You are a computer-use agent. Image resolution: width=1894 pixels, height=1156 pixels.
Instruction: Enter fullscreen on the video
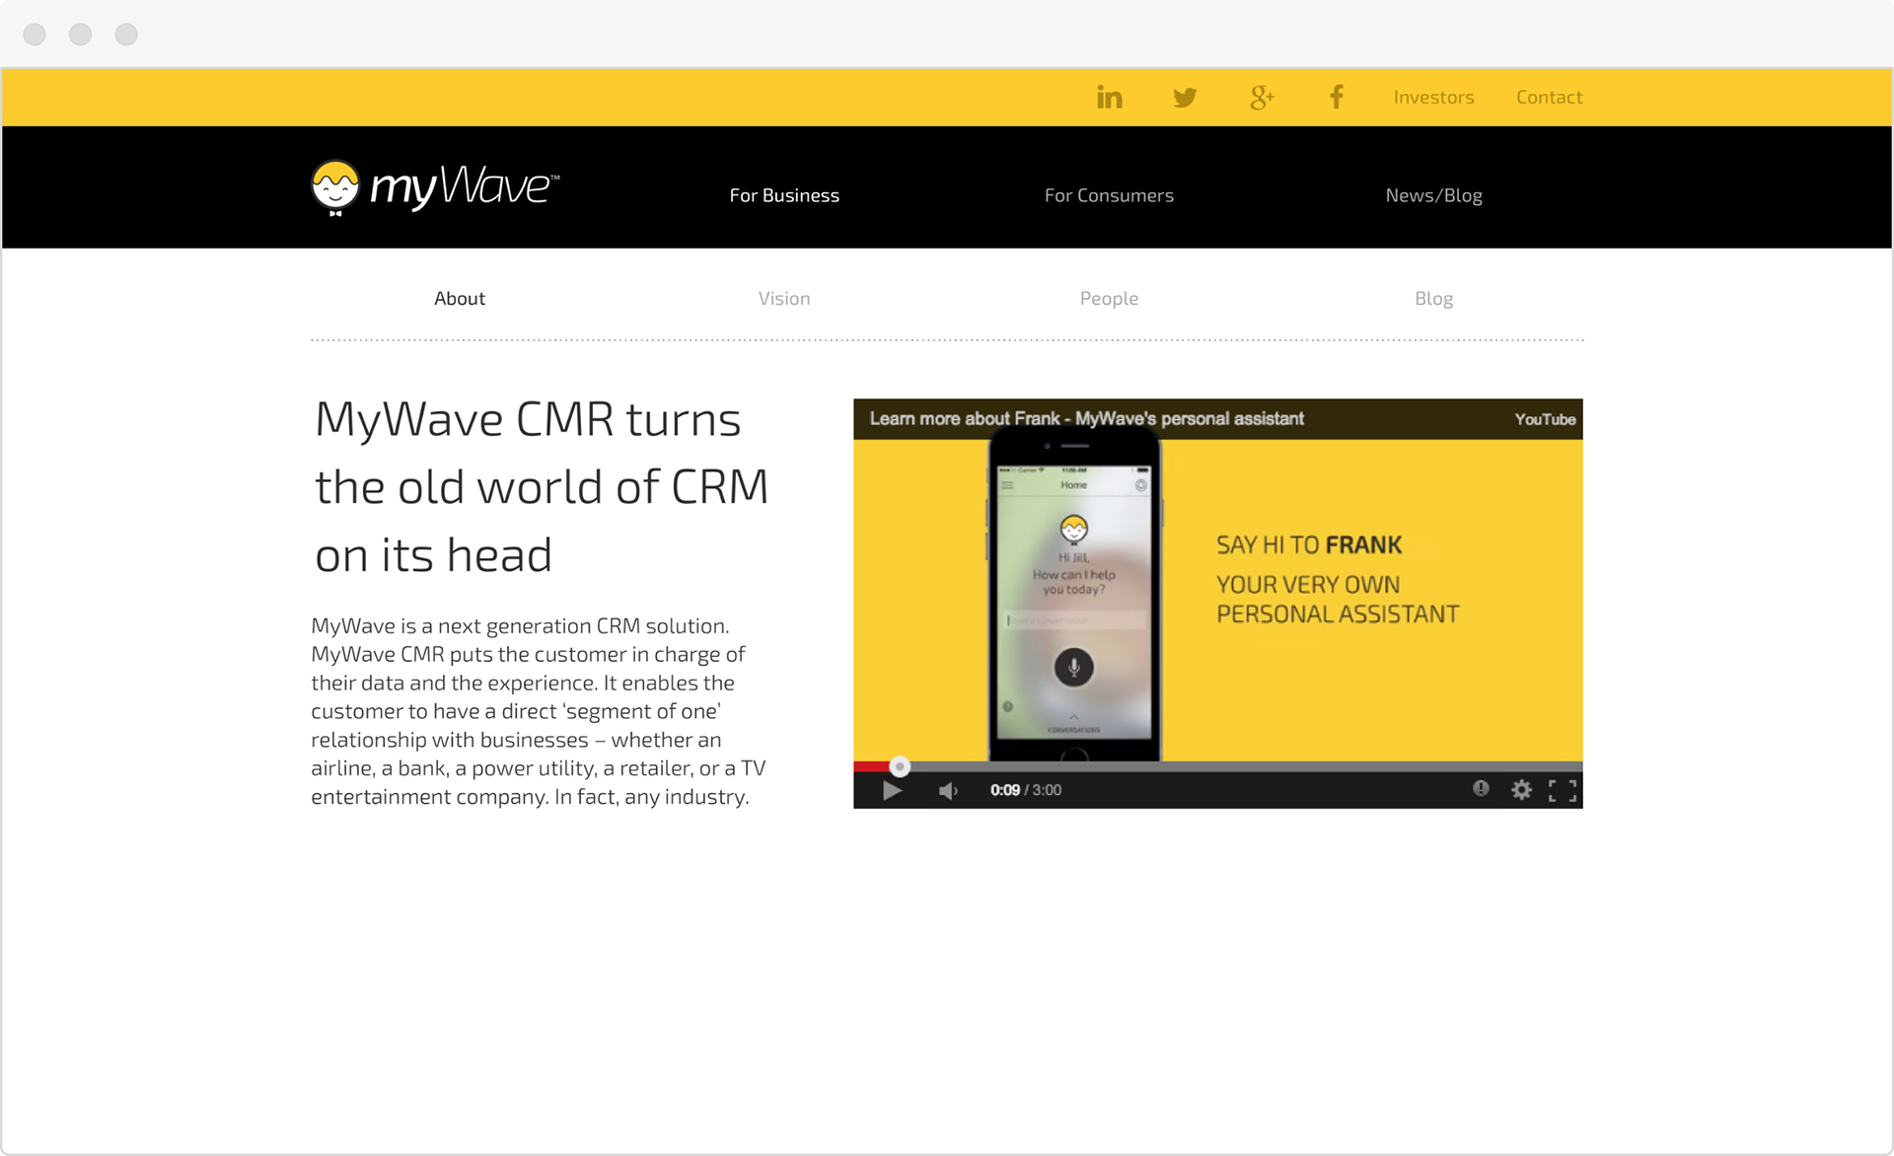click(1563, 790)
